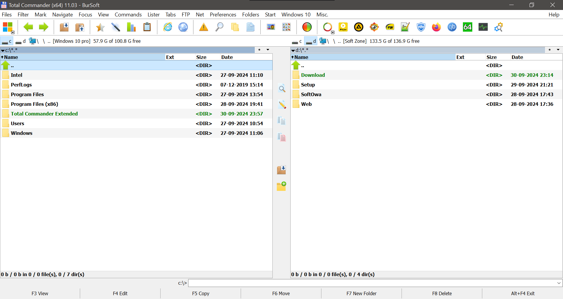Click the pack files archive icon
563x299 pixels.
(x=64, y=27)
